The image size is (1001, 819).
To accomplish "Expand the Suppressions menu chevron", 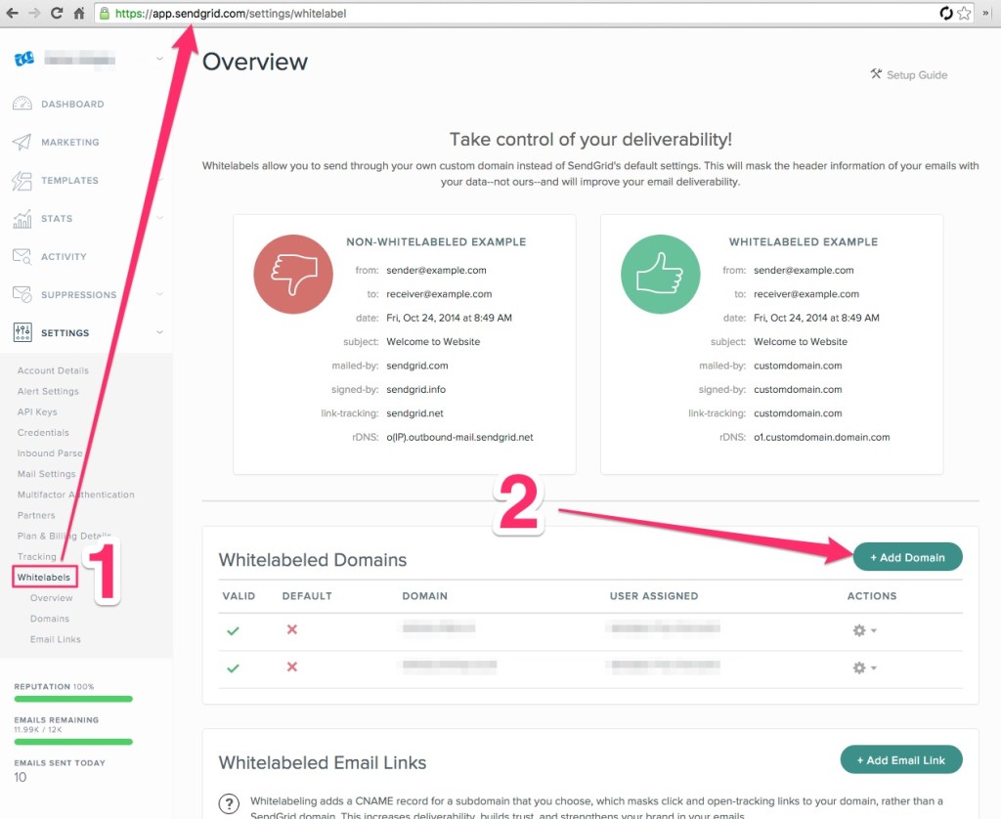I will pos(159,294).
